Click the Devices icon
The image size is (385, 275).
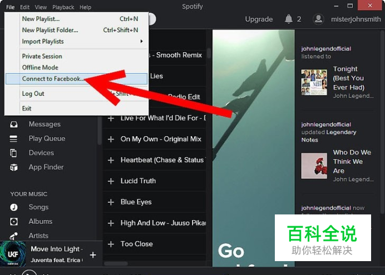tap(13, 153)
